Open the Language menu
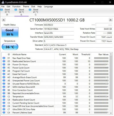The height and width of the screenshot is (116, 114). pos(48,7)
